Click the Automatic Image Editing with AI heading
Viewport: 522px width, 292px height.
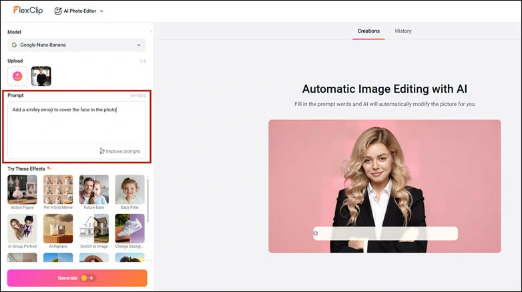click(x=384, y=89)
